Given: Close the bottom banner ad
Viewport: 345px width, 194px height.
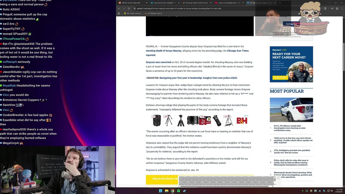Looking at the screenshot, I should click(278, 178).
